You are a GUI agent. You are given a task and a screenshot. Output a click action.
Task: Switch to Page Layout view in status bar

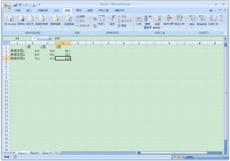[178, 157]
